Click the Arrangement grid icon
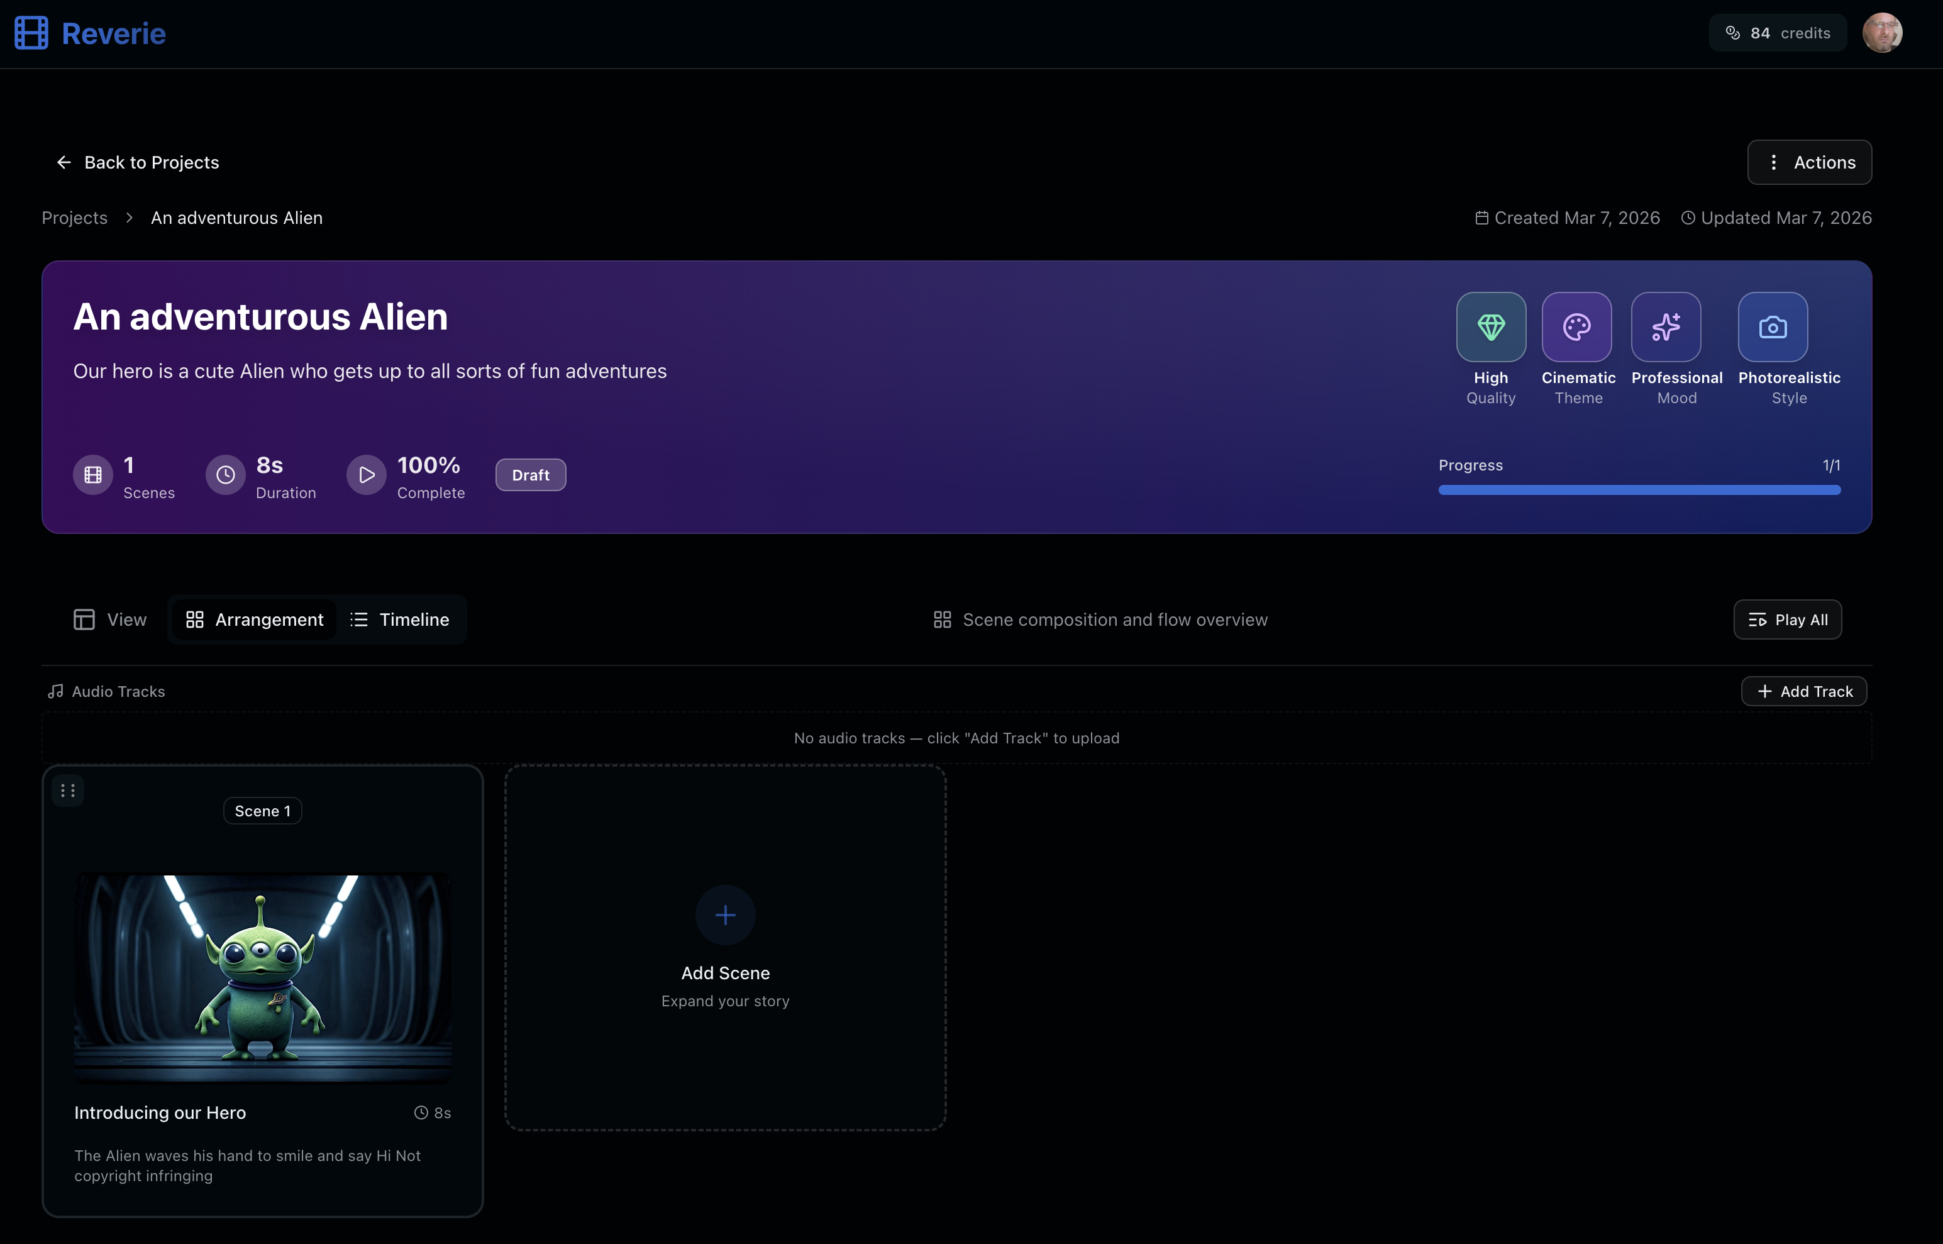The image size is (1943, 1244). tap(195, 619)
